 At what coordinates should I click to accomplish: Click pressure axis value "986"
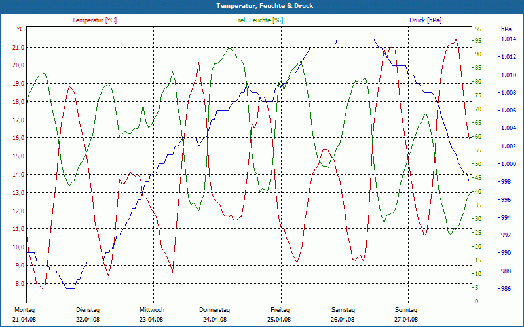pyautogui.click(x=506, y=289)
